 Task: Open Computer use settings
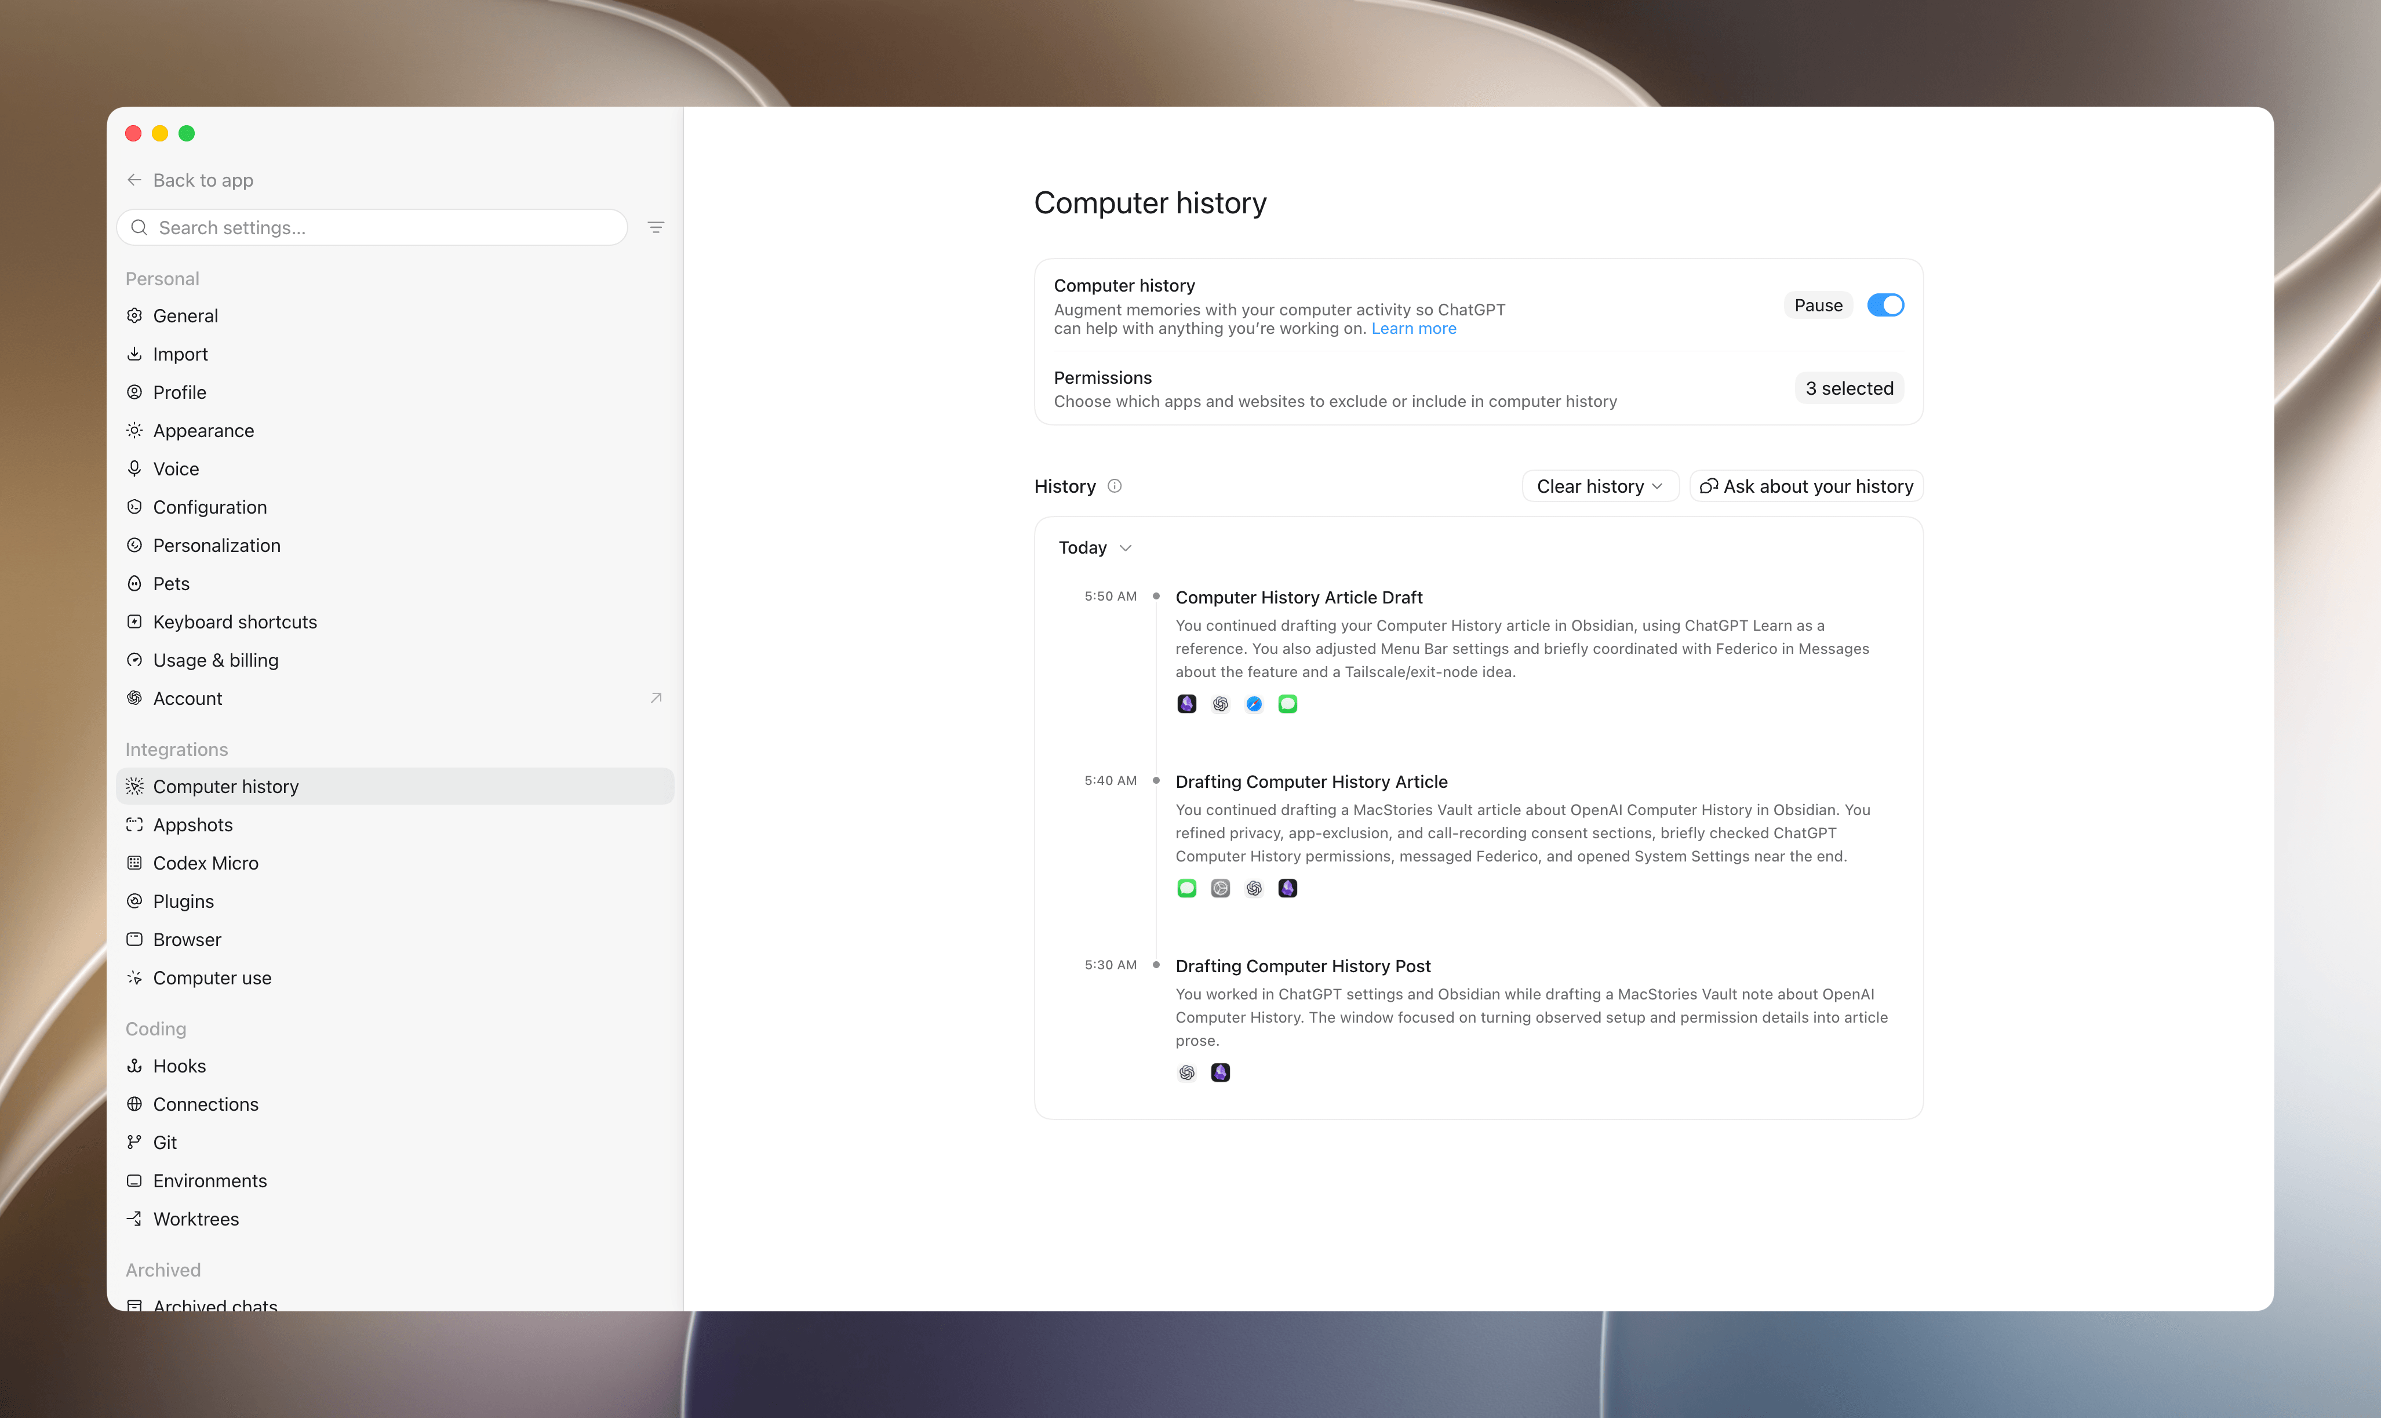[x=395, y=977]
